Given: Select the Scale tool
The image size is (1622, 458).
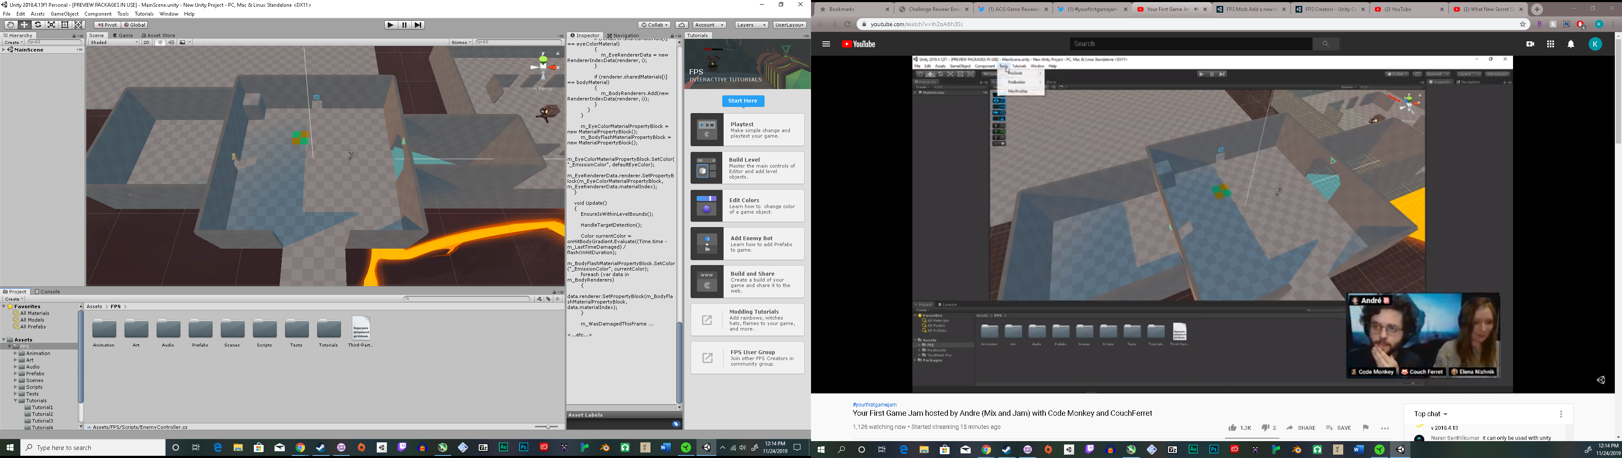Looking at the screenshot, I should [x=52, y=24].
